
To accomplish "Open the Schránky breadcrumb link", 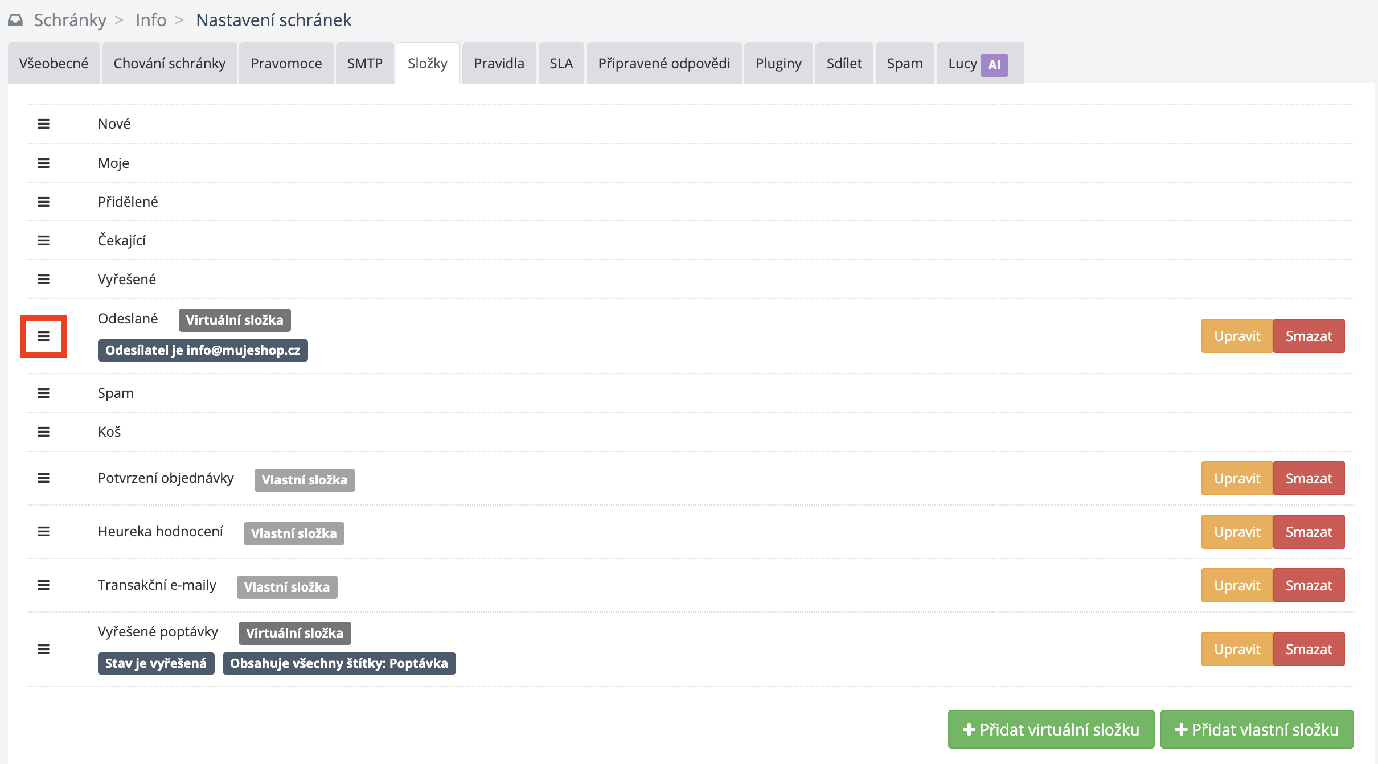I will click(x=70, y=20).
